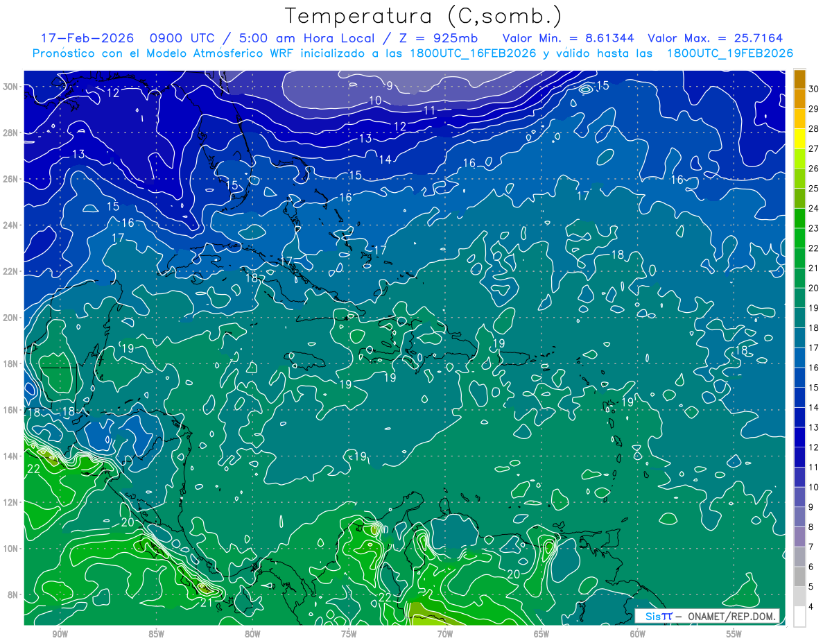Viewport: 832px width, 643px height.
Task: Click the '85W' longitude axis label
Action: point(156,634)
